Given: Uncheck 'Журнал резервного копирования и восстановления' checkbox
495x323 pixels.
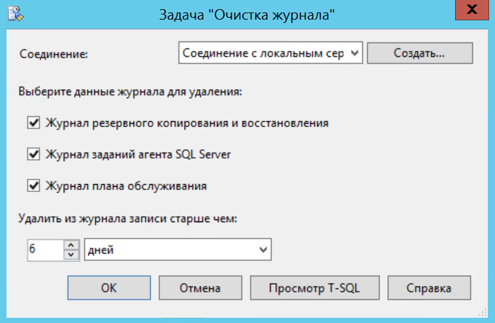Looking at the screenshot, I should pyautogui.click(x=33, y=123).
